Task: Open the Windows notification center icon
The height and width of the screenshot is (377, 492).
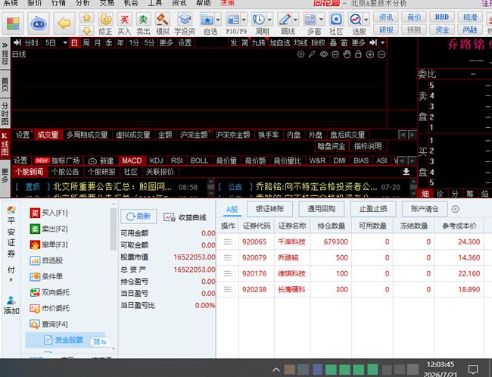Action: click(473, 369)
